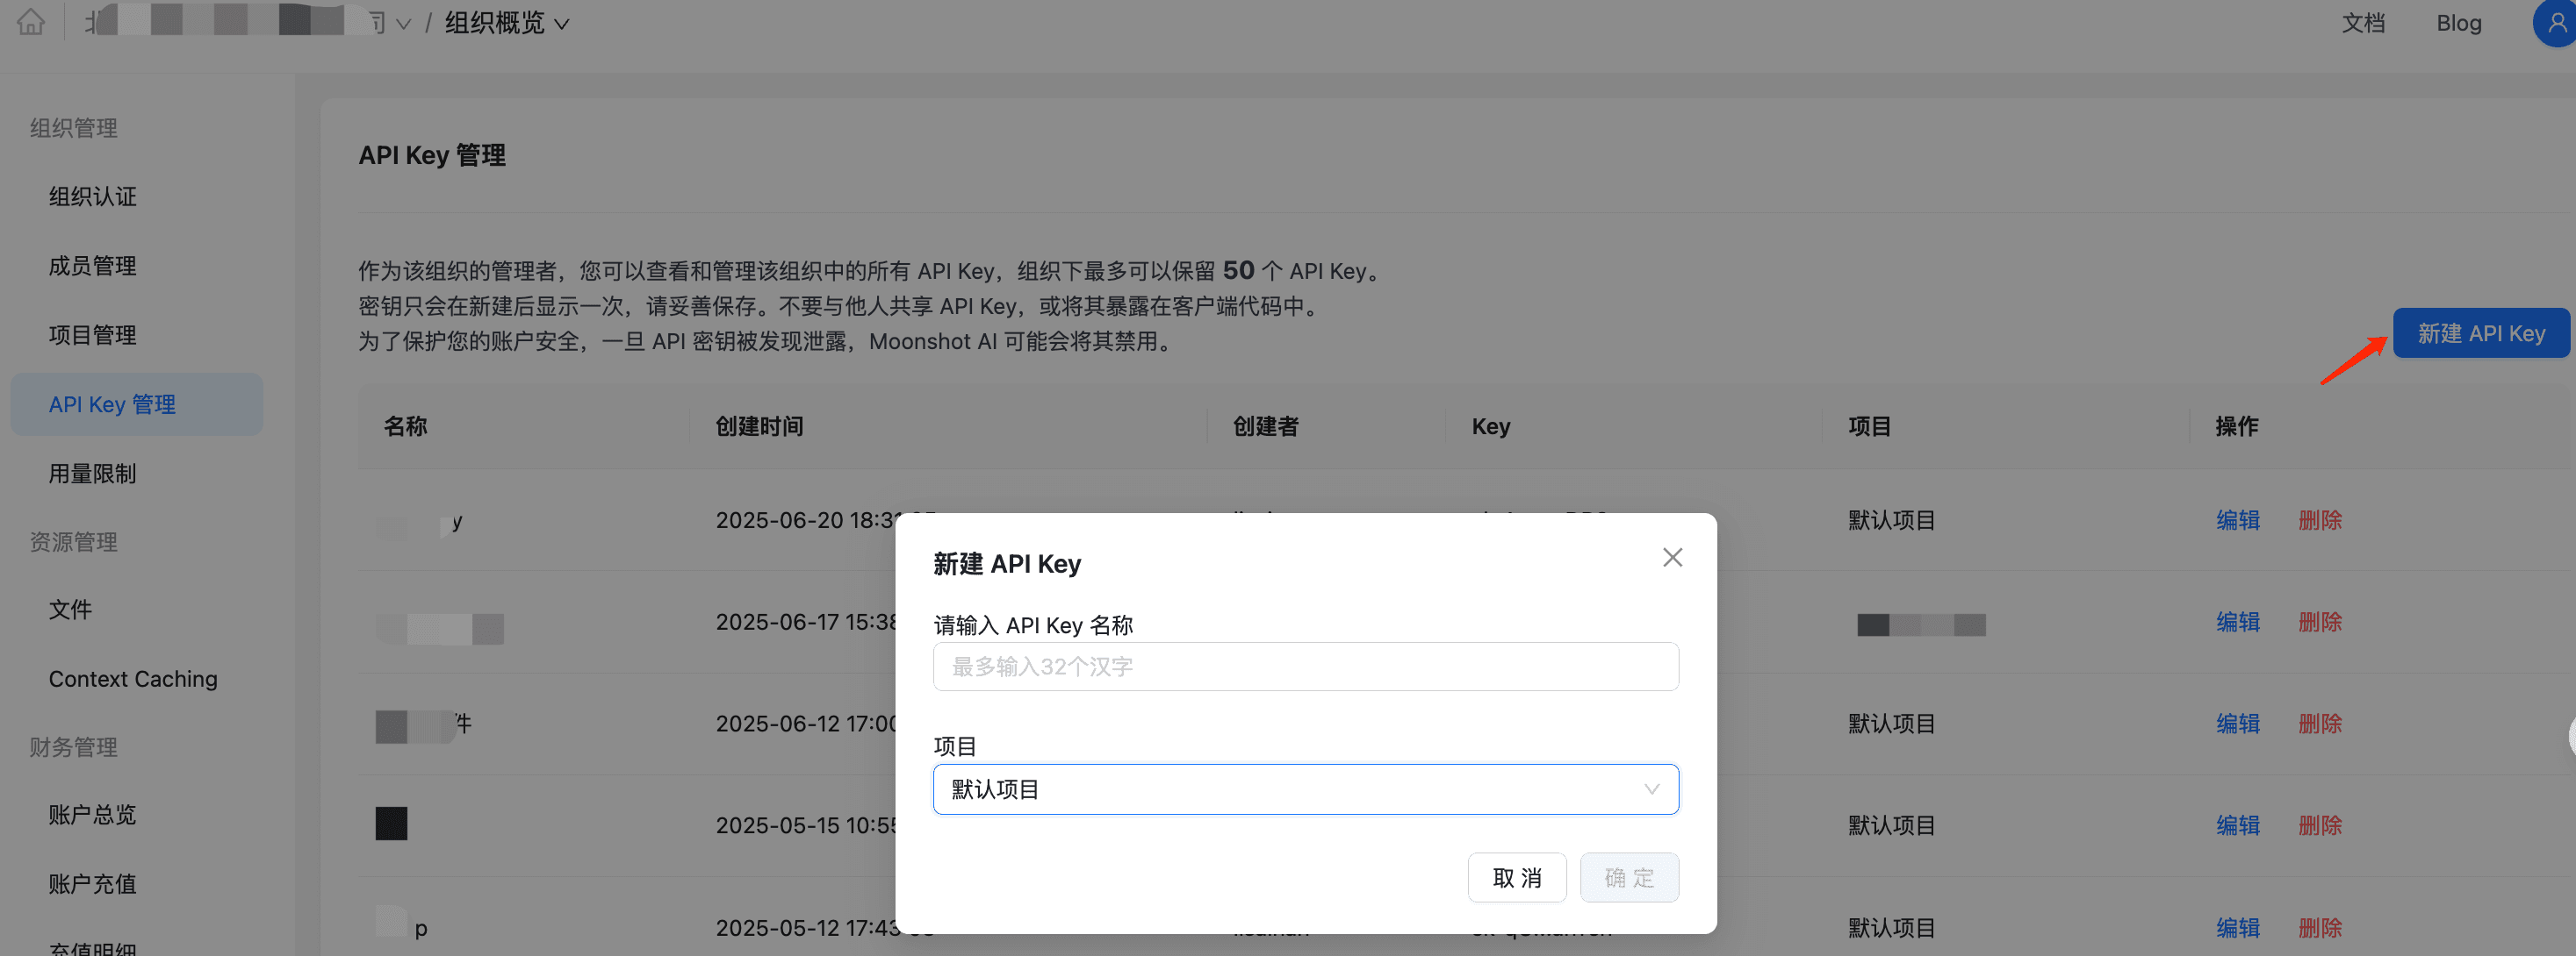Open the Blog link in header

point(2458,23)
